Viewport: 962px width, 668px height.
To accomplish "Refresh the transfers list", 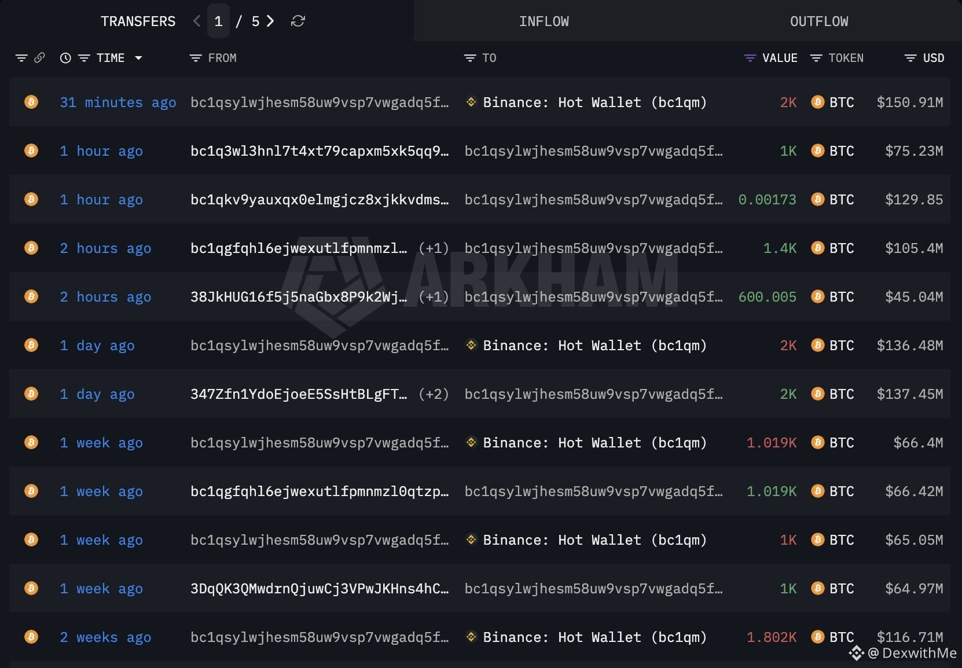I will tap(298, 21).
